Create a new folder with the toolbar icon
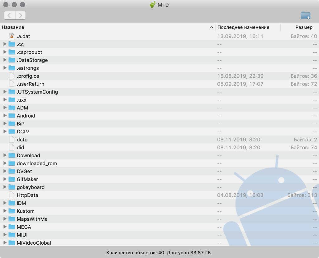Viewport: 319px width, 258px height. [x=305, y=16]
